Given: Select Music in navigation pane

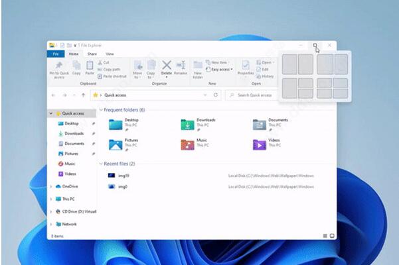Looking at the screenshot, I should [x=70, y=164].
